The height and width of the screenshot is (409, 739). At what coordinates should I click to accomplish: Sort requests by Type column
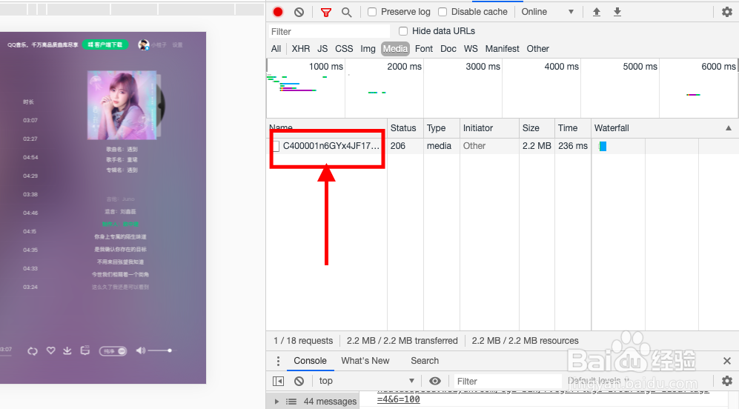[x=442, y=128]
